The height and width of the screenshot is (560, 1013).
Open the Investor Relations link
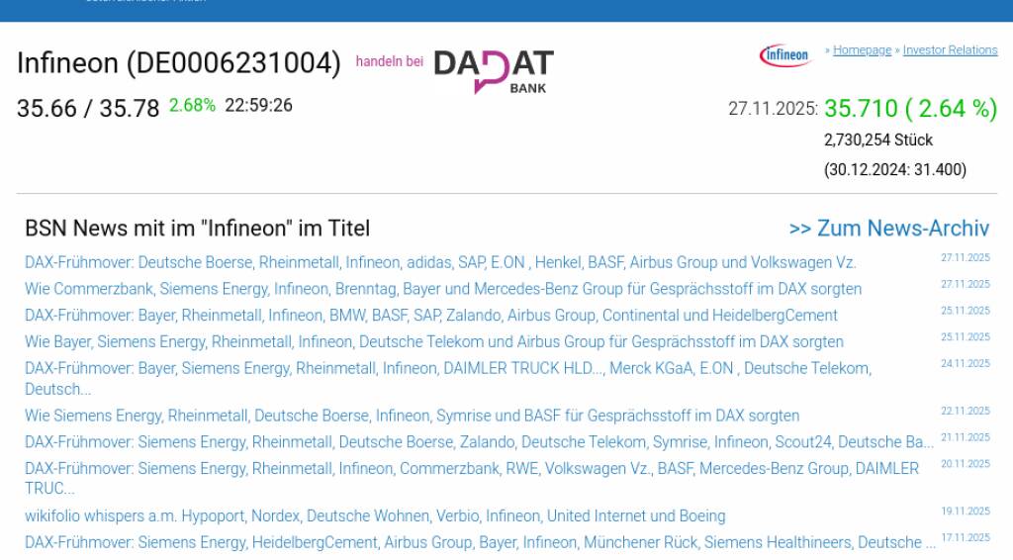click(950, 50)
